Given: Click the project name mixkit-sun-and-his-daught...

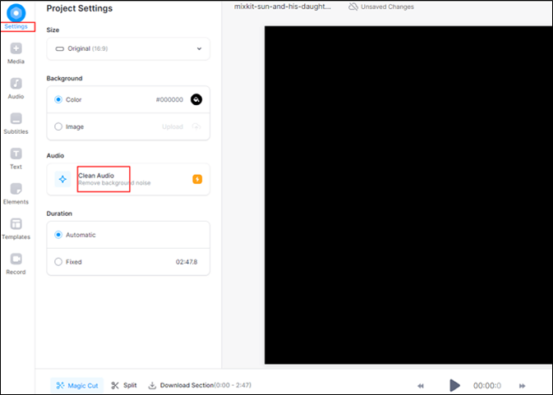Looking at the screenshot, I should coord(283,7).
